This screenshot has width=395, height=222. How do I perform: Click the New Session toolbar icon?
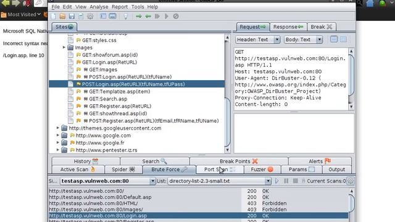(54, 17)
